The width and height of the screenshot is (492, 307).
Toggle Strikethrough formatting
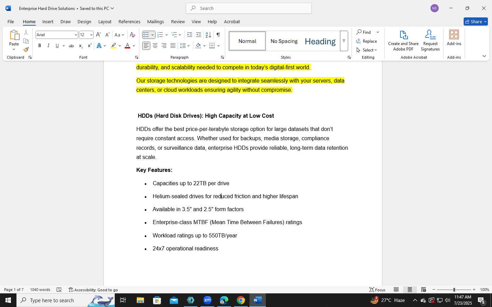71,46
